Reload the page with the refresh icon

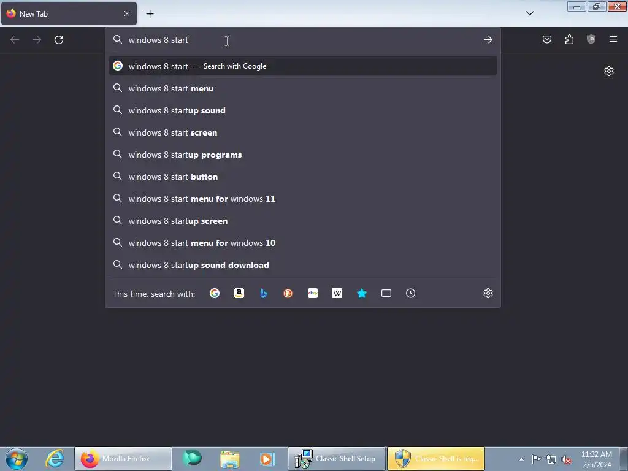pos(59,40)
